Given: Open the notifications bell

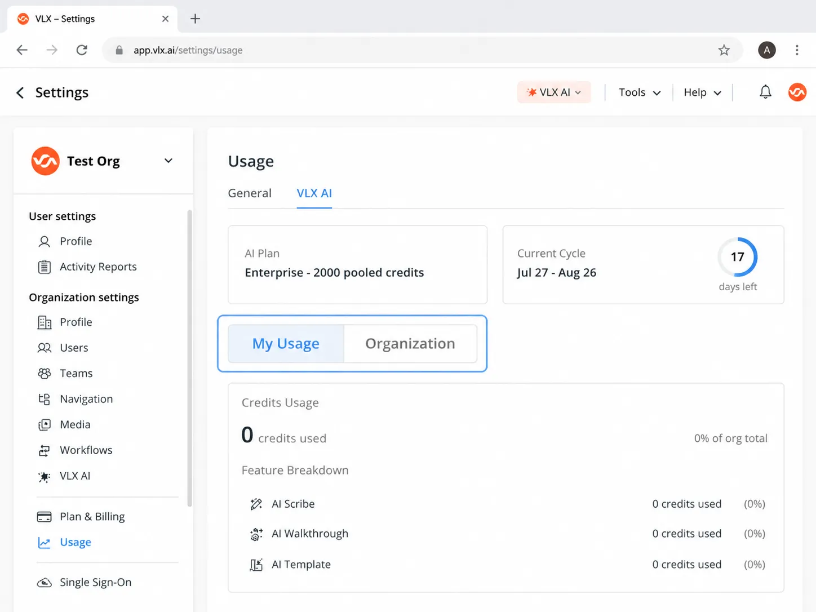Looking at the screenshot, I should pos(765,92).
